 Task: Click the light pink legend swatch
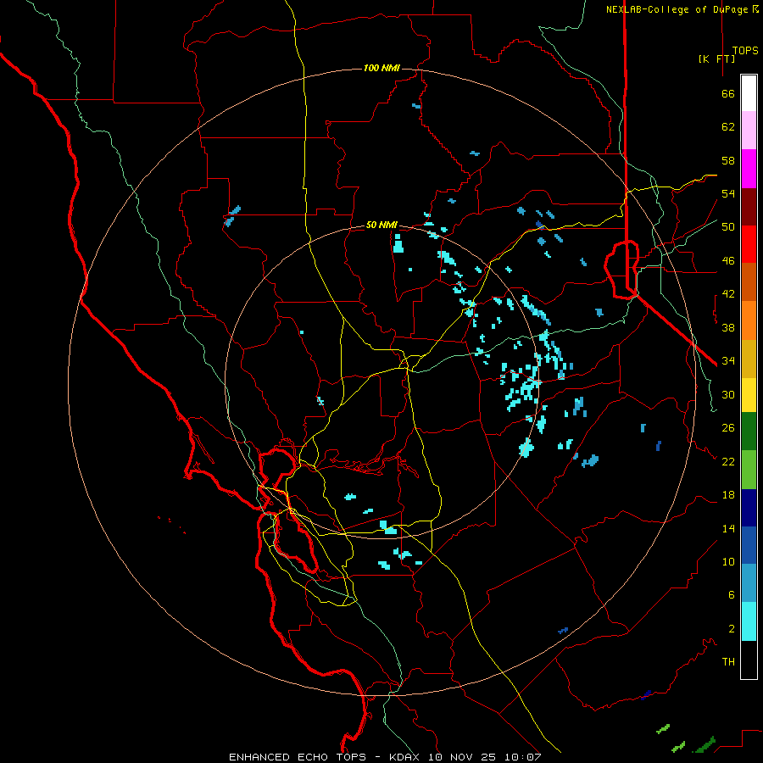[749, 130]
